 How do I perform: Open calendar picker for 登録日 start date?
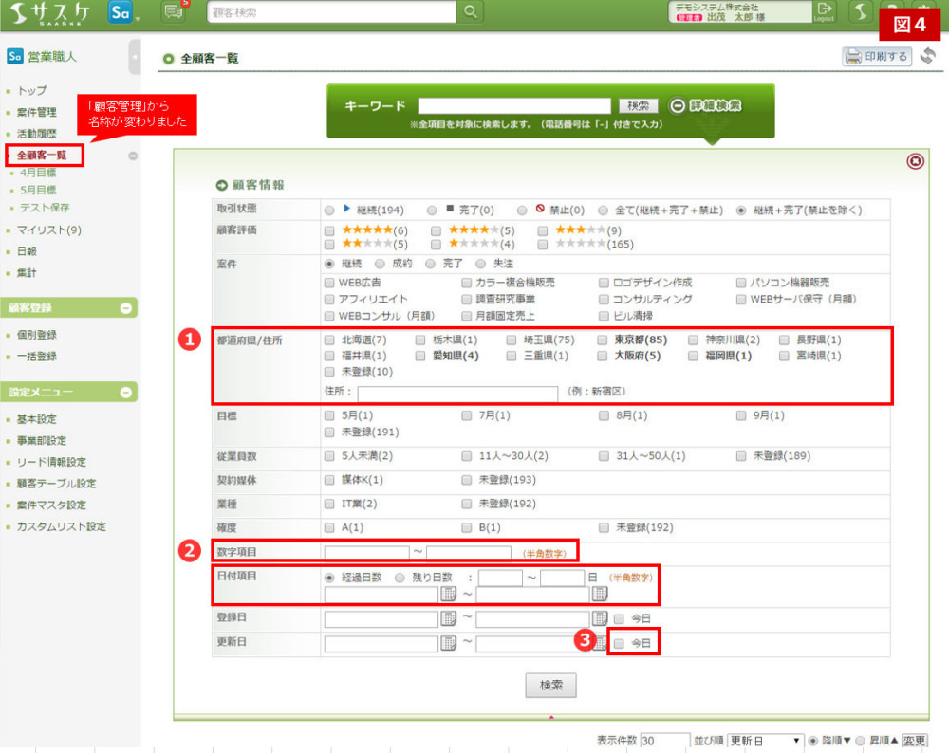tap(449, 619)
